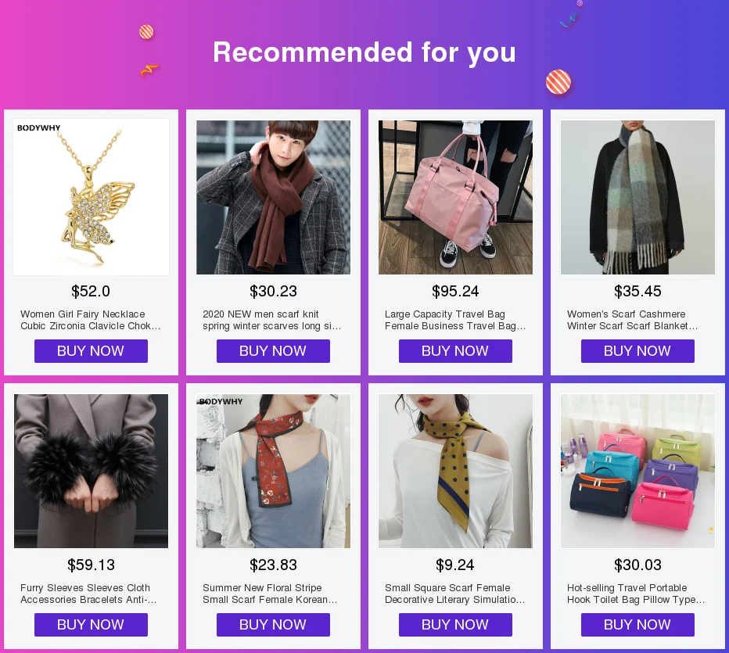Select the Hot-selling Travel Portable Hook Toilet Bag title
Viewport: 729px width, 653px height.
tap(636, 594)
